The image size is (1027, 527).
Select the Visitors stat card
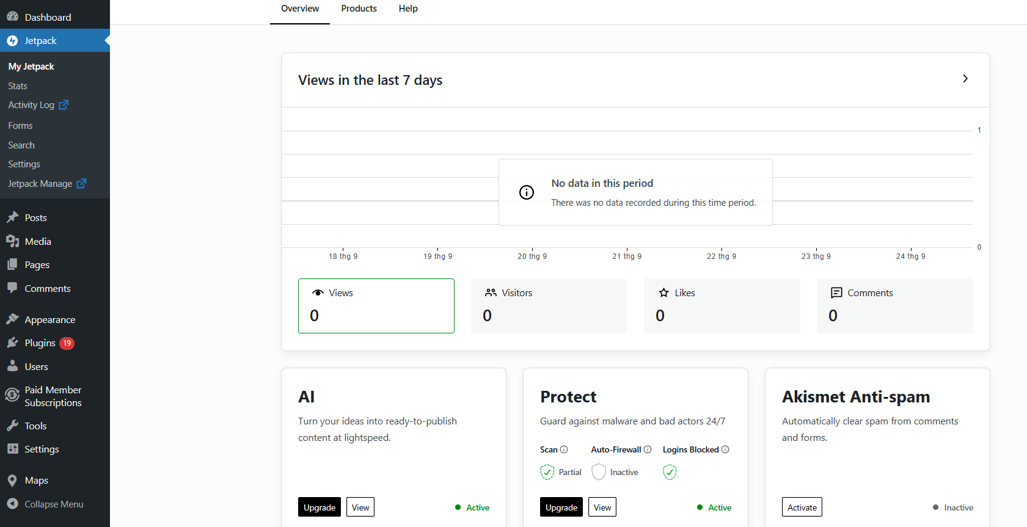[x=549, y=306]
